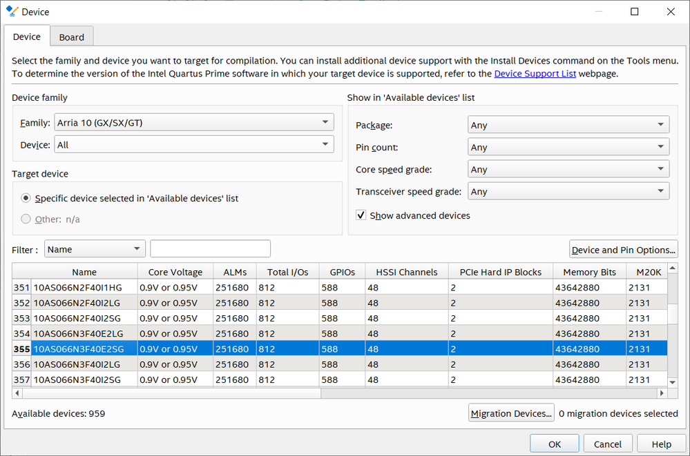This screenshot has width=690, height=456.
Task: Open the Family dropdown
Action: (x=193, y=123)
